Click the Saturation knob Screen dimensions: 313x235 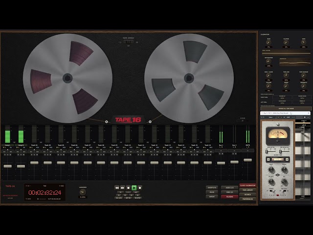click(268, 62)
